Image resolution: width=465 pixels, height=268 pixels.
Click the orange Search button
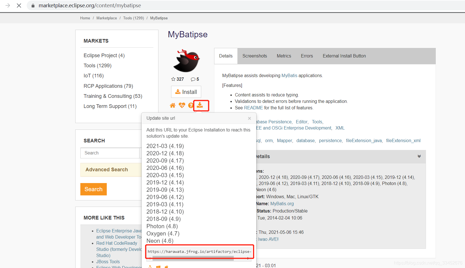click(94, 189)
